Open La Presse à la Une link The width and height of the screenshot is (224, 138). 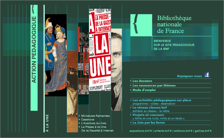point(94,127)
